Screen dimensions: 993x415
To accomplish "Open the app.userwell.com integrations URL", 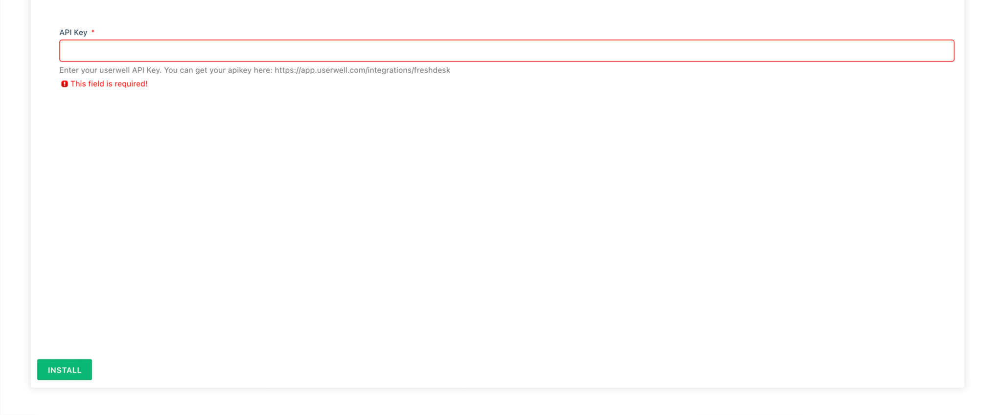I will [362, 70].
